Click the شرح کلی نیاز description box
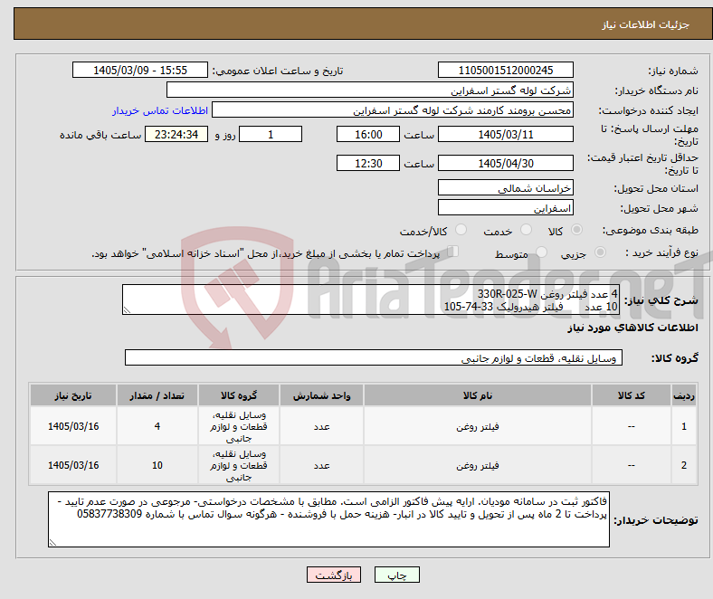Image resolution: width=713 pixels, height=599 pixels. pyautogui.click(x=371, y=299)
